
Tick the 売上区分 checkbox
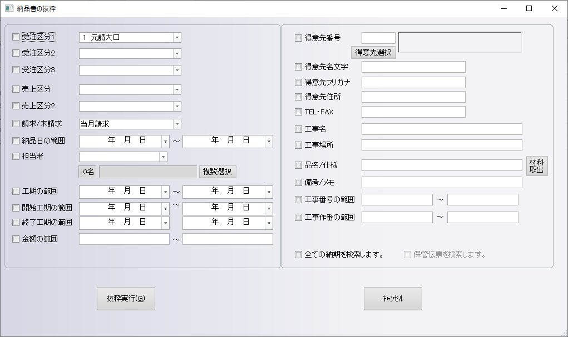pyautogui.click(x=16, y=89)
